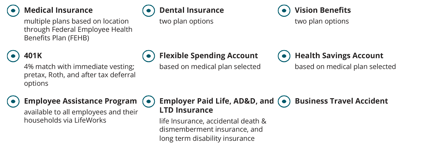This screenshot has height=151, width=426.
Task: Open the Health Savings Account heading
Action: [339, 56]
